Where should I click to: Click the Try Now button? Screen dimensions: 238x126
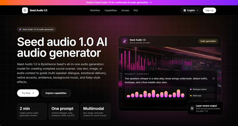28,93
